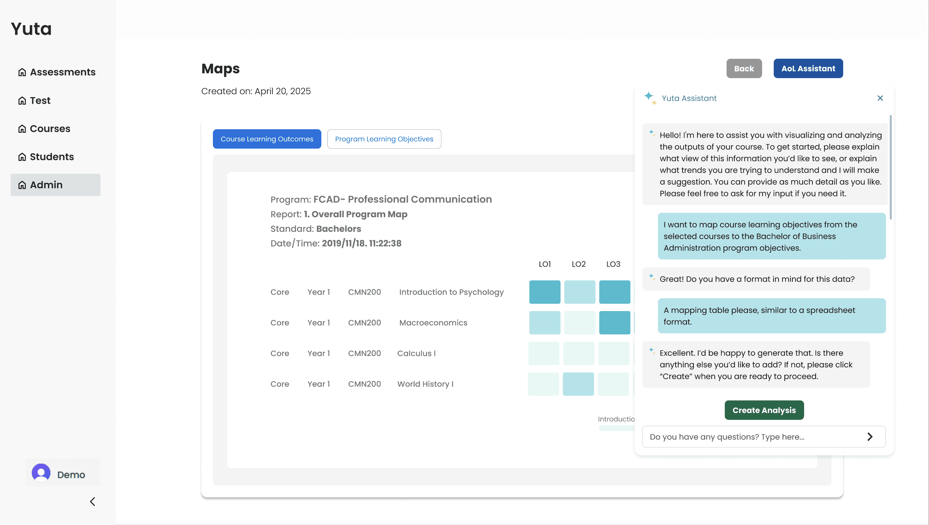Click the Students sidebar icon
The width and height of the screenshot is (929, 525).
(x=22, y=157)
